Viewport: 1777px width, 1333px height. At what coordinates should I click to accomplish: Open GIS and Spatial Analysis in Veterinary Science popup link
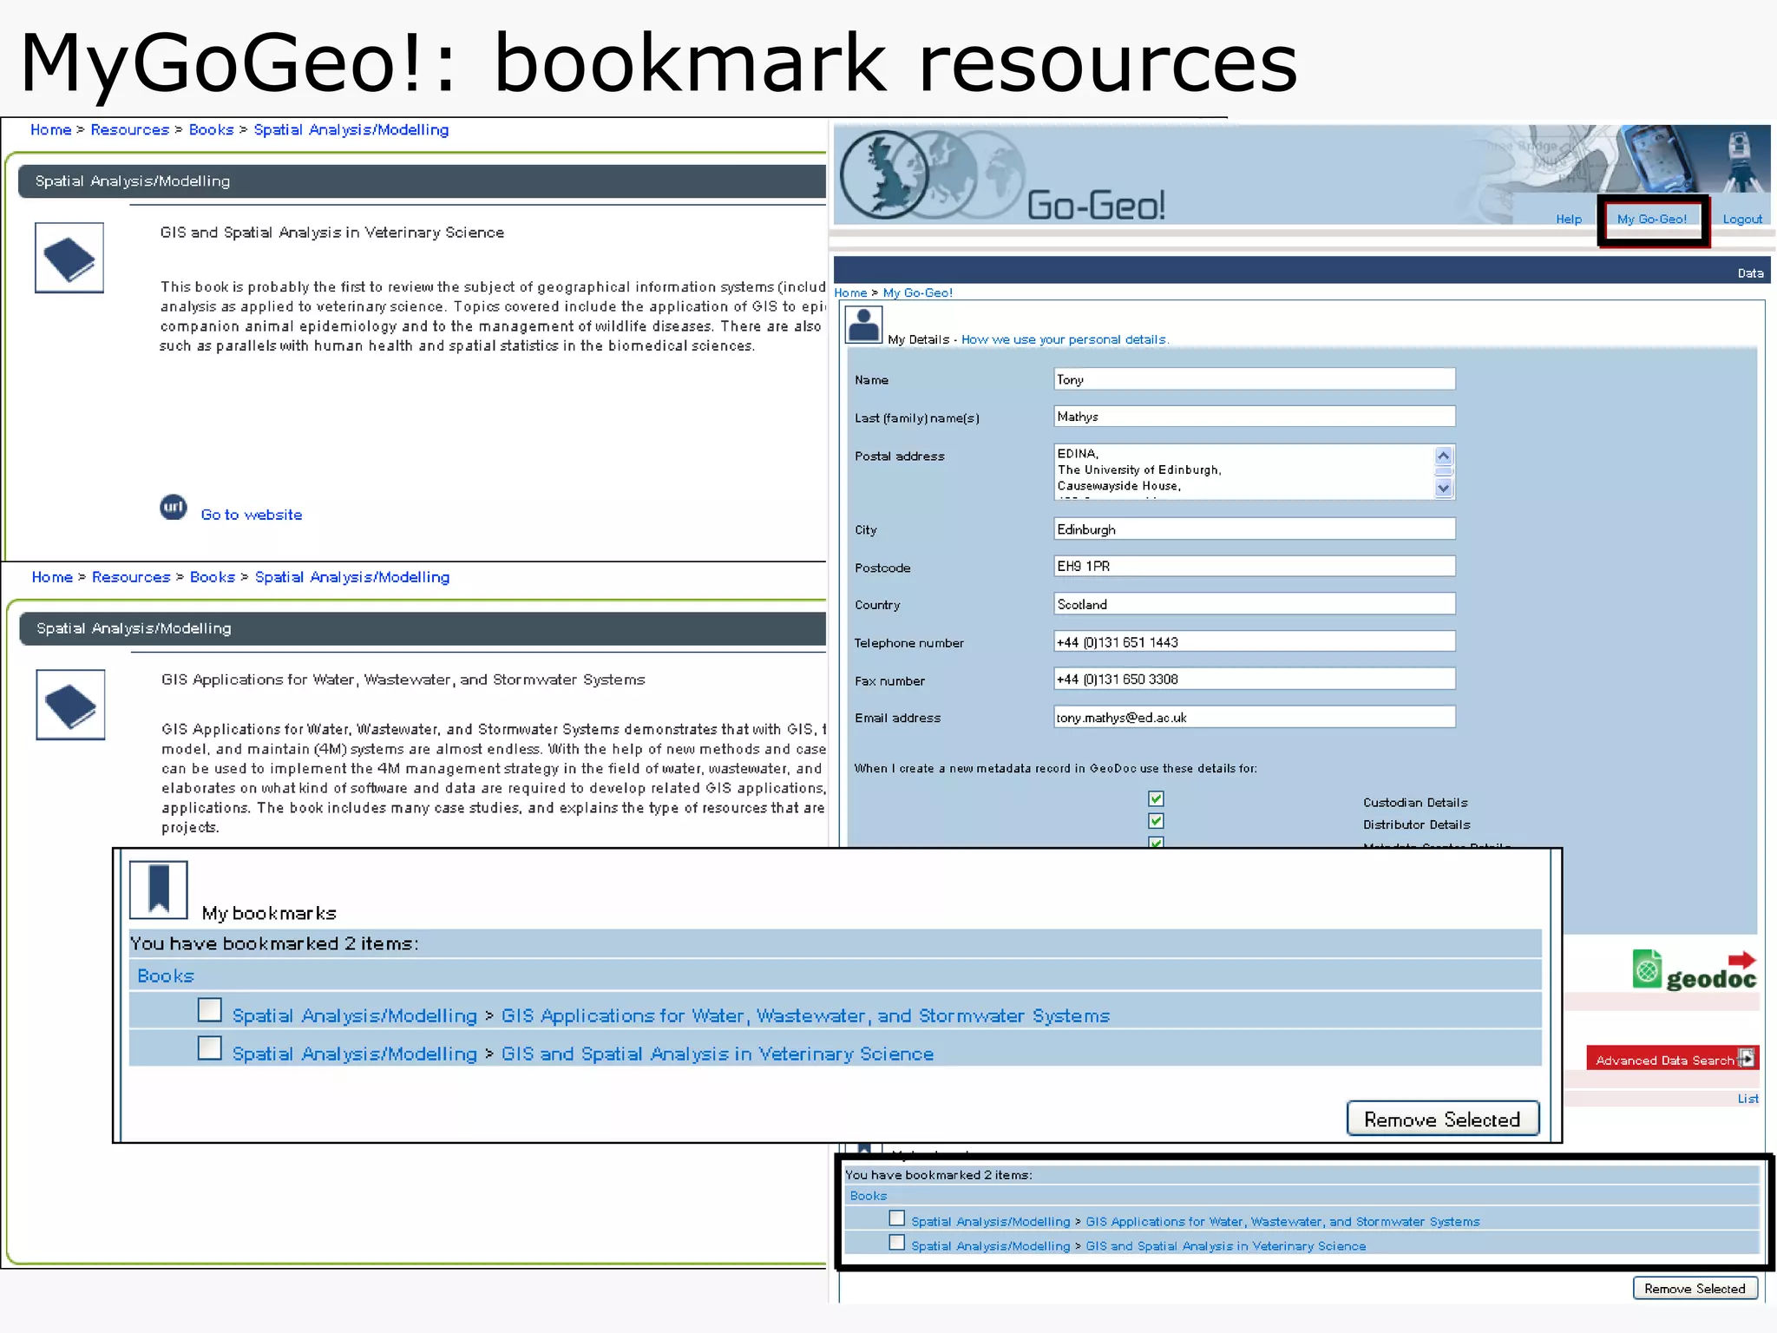[718, 1054]
